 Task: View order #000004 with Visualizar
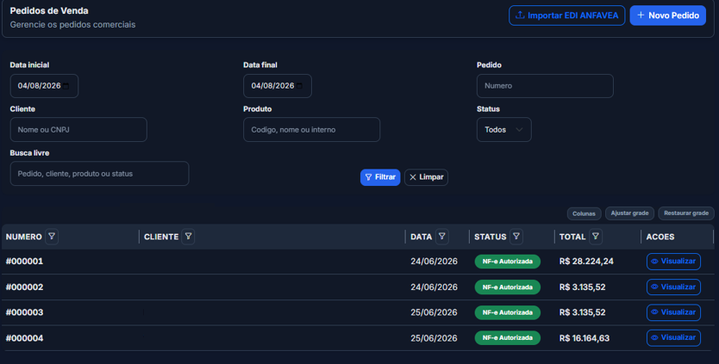pyautogui.click(x=673, y=338)
